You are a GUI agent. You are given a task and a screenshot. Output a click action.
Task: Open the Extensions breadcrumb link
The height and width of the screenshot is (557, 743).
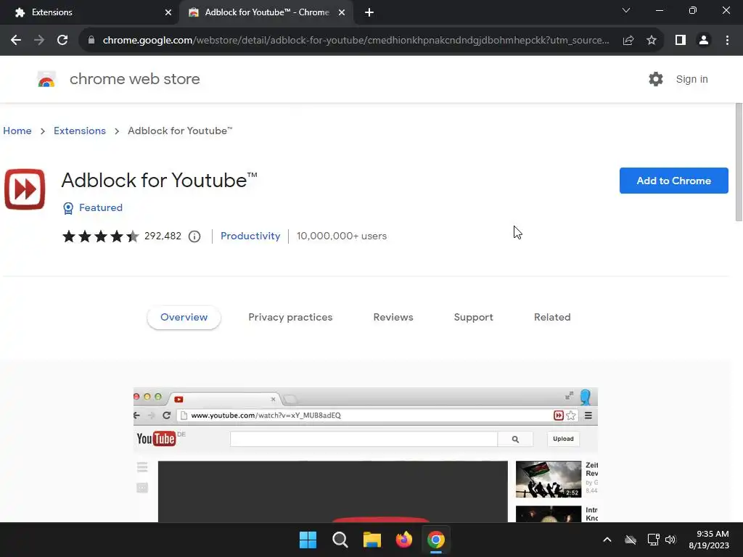(80, 131)
